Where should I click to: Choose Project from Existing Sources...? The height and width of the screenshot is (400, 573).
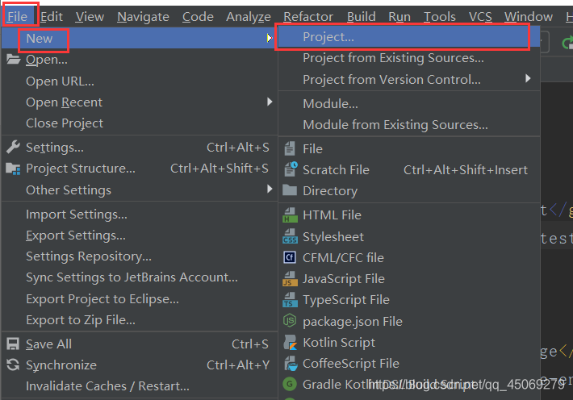pos(393,58)
